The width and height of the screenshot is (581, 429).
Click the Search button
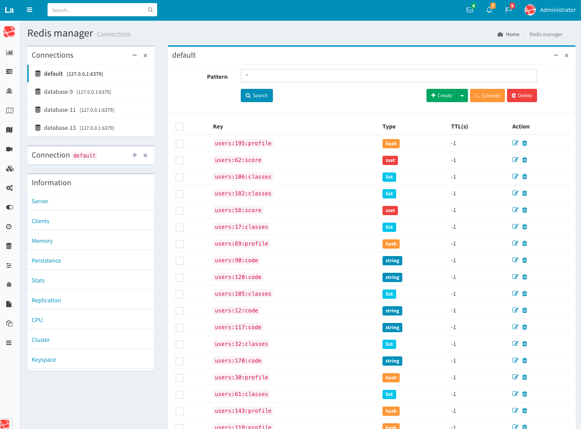tap(257, 95)
